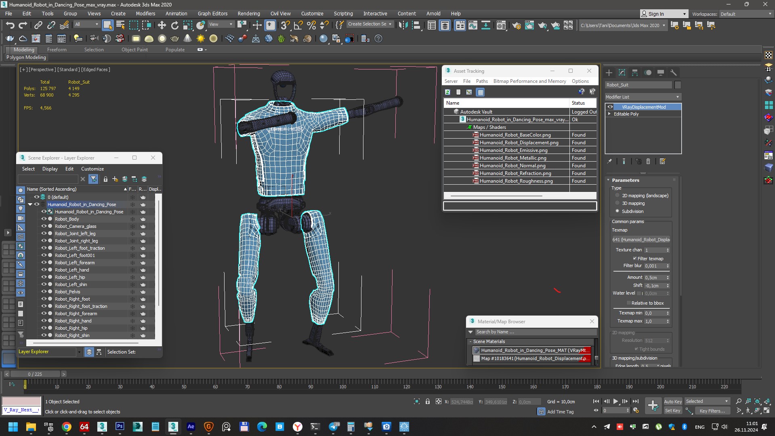This screenshot has width=775, height=436.
Task: Click the Undo arrow icon
Action: 10,25
